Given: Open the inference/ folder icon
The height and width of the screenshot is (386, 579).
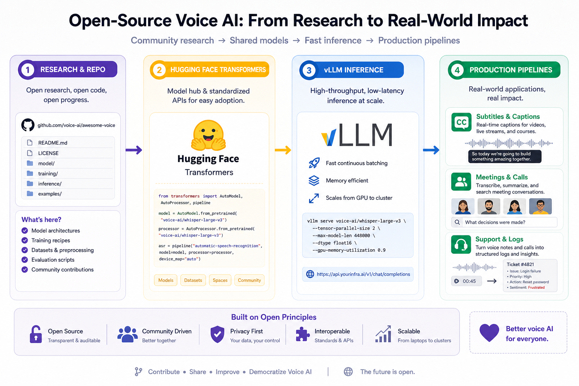Looking at the screenshot, I should coord(30,184).
